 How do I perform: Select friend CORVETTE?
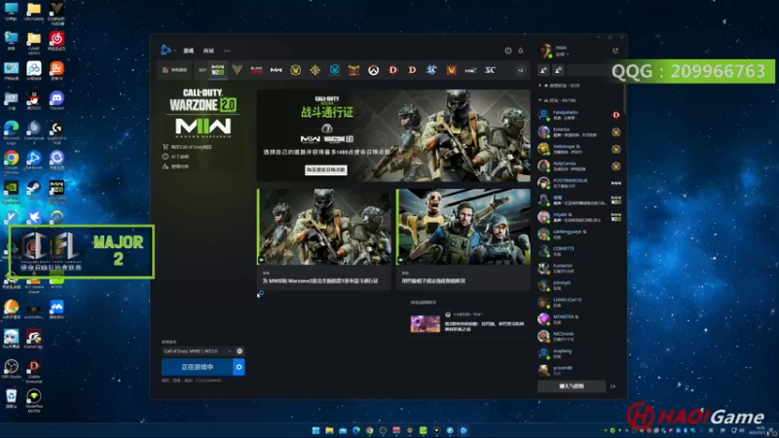[x=579, y=251]
